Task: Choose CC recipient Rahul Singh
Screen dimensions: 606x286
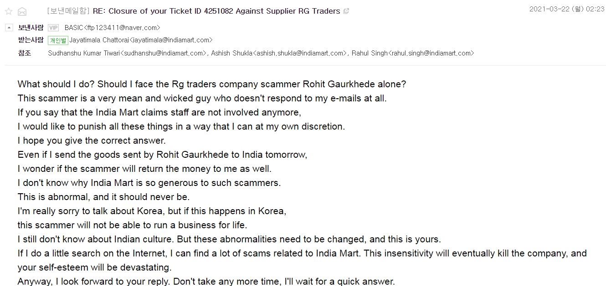Action: (413, 53)
